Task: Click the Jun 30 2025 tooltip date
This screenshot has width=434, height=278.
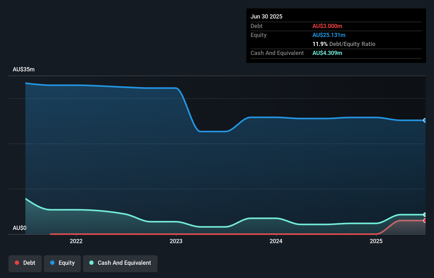Action: click(266, 16)
